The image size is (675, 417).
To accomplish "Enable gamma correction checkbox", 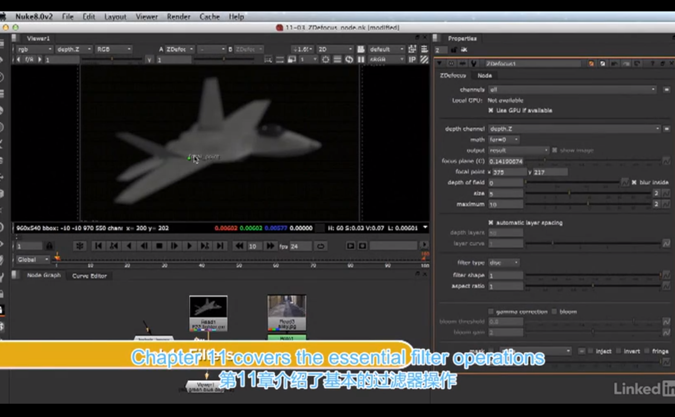I will [x=491, y=312].
